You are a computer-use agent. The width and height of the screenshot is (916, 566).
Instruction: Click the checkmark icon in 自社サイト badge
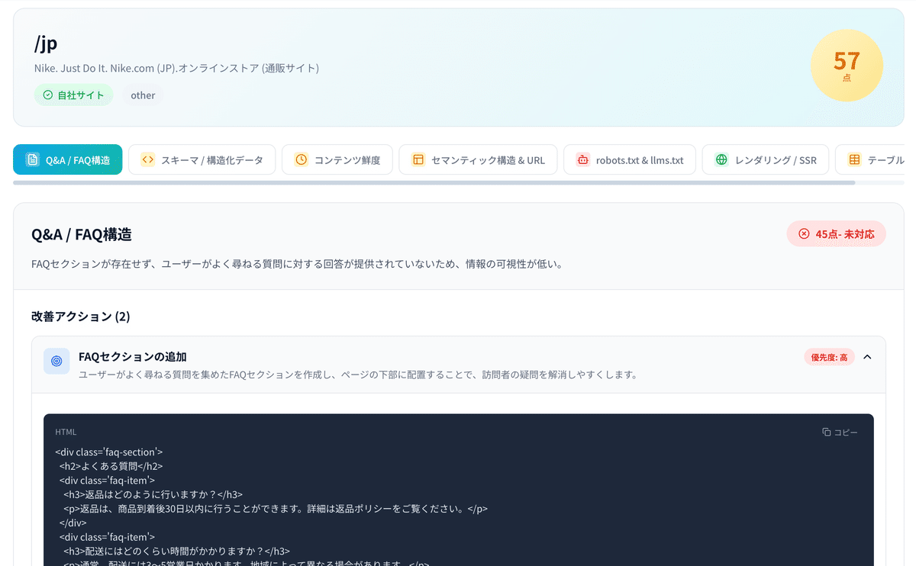click(x=50, y=95)
